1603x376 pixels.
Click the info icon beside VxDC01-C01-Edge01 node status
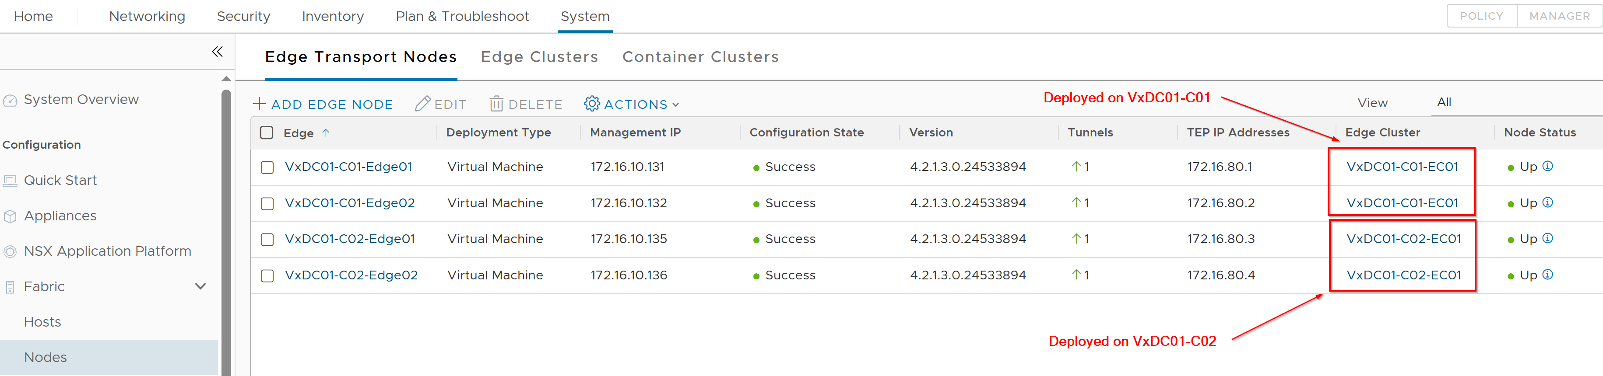coord(1547,166)
